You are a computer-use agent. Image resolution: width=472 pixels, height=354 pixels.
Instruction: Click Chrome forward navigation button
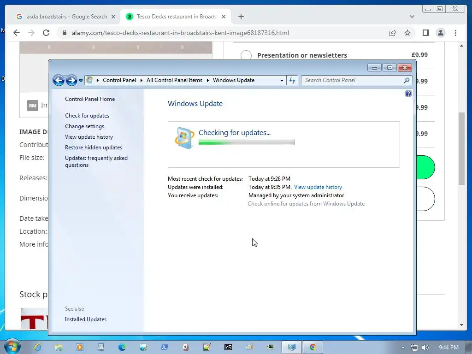31,33
